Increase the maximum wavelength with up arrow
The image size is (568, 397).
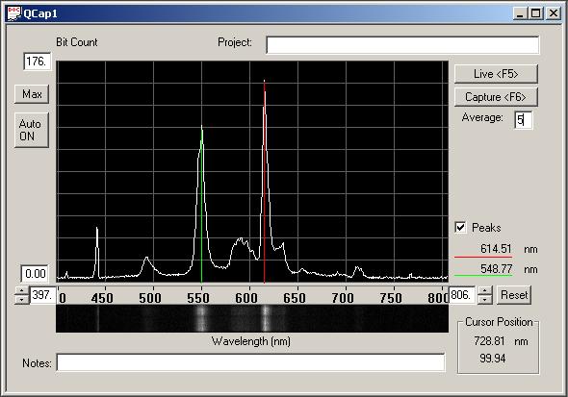[485, 290]
